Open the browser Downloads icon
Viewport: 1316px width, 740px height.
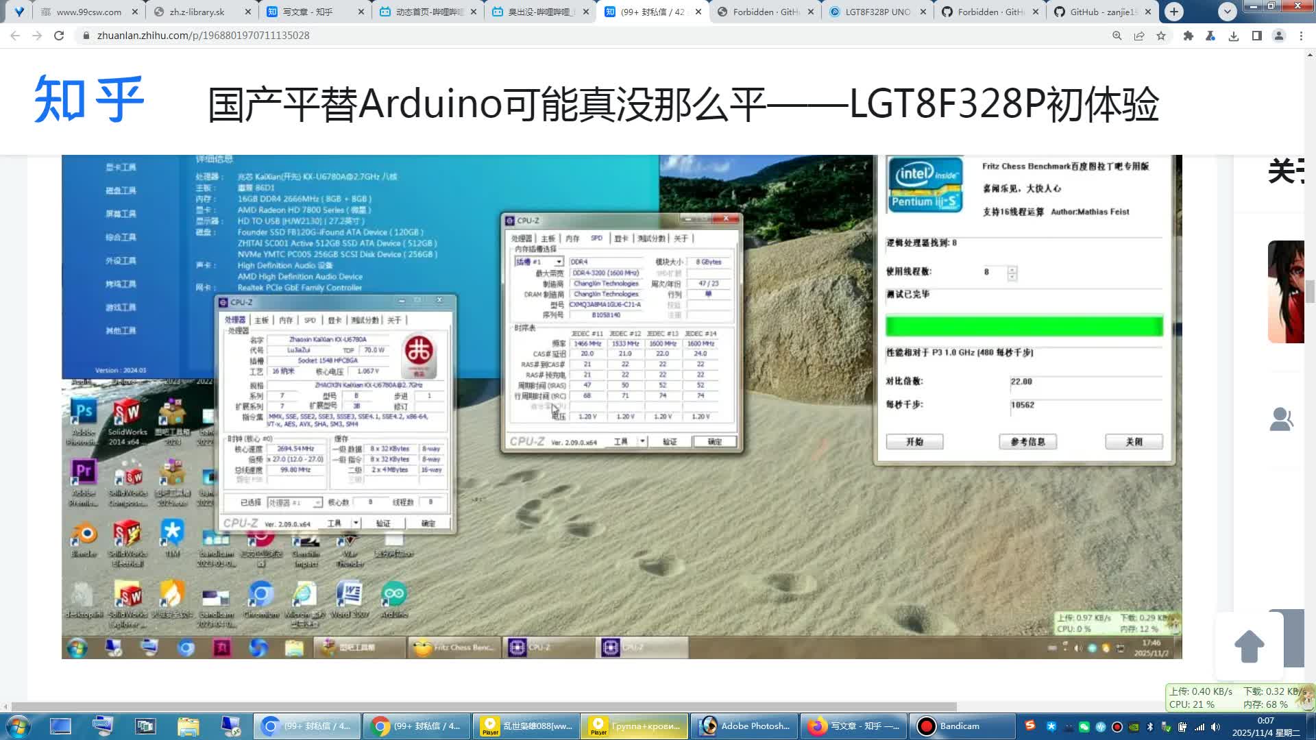(1234, 36)
